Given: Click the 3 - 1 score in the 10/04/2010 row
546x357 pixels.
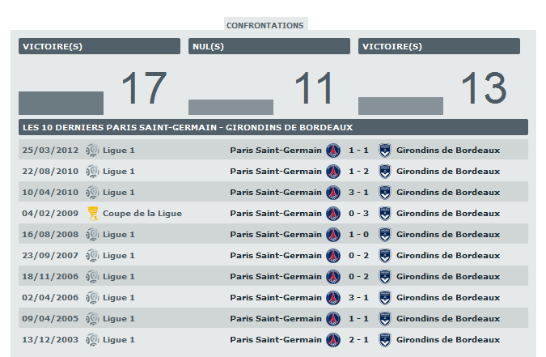Looking at the screenshot, I should (x=359, y=192).
